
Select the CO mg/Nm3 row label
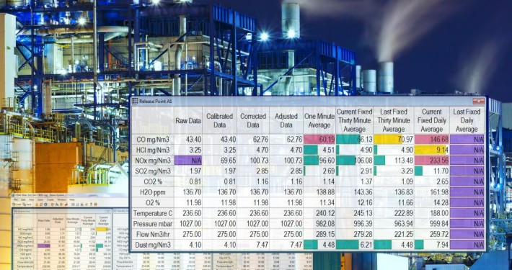[152, 140]
